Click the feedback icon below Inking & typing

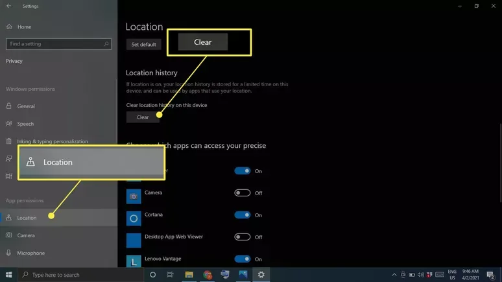coord(9,158)
